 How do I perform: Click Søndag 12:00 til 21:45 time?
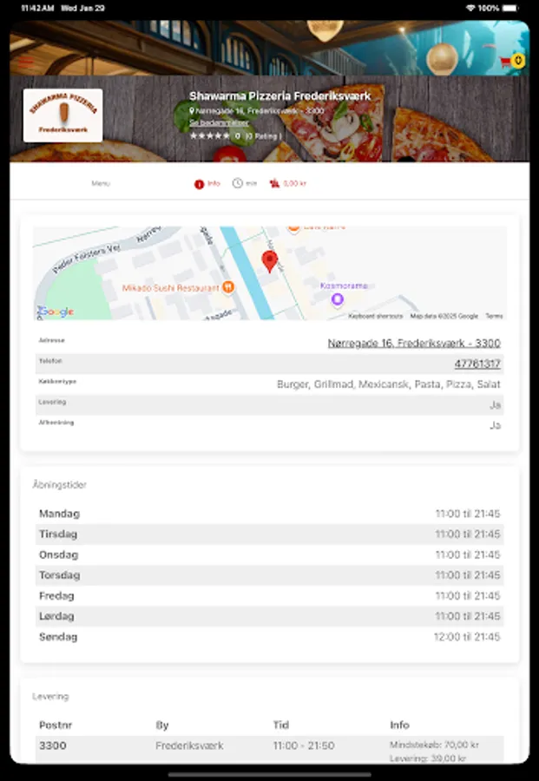pos(467,637)
